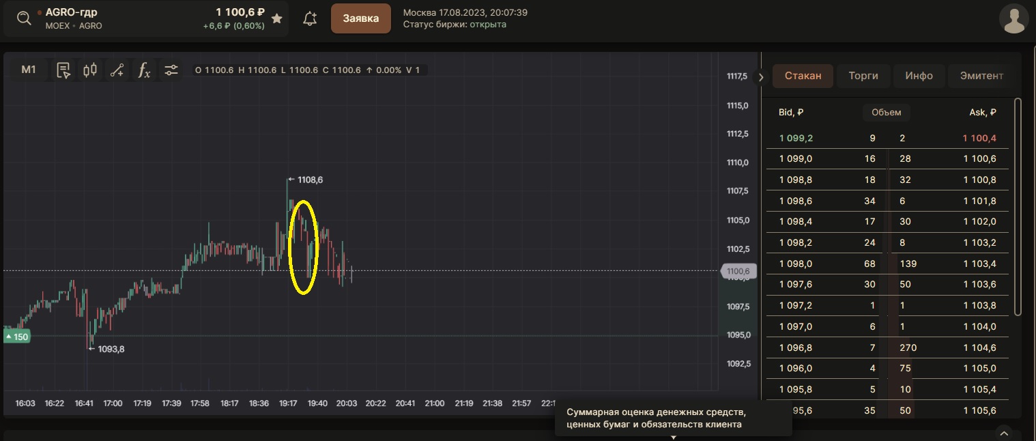Click the order book vertical scrollbar
1036x441 pixels.
pyautogui.click(x=1018, y=207)
